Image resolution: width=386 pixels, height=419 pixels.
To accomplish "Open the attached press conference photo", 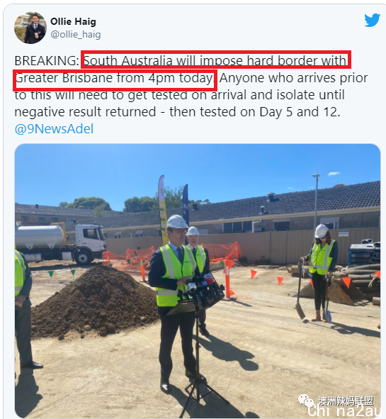I will click(198, 281).
